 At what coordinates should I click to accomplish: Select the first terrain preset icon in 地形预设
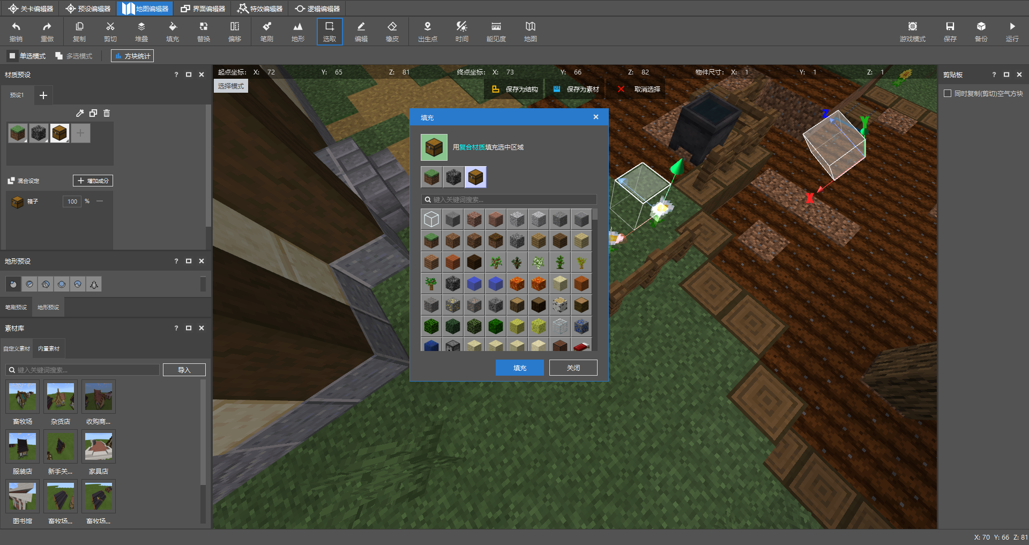(x=13, y=284)
